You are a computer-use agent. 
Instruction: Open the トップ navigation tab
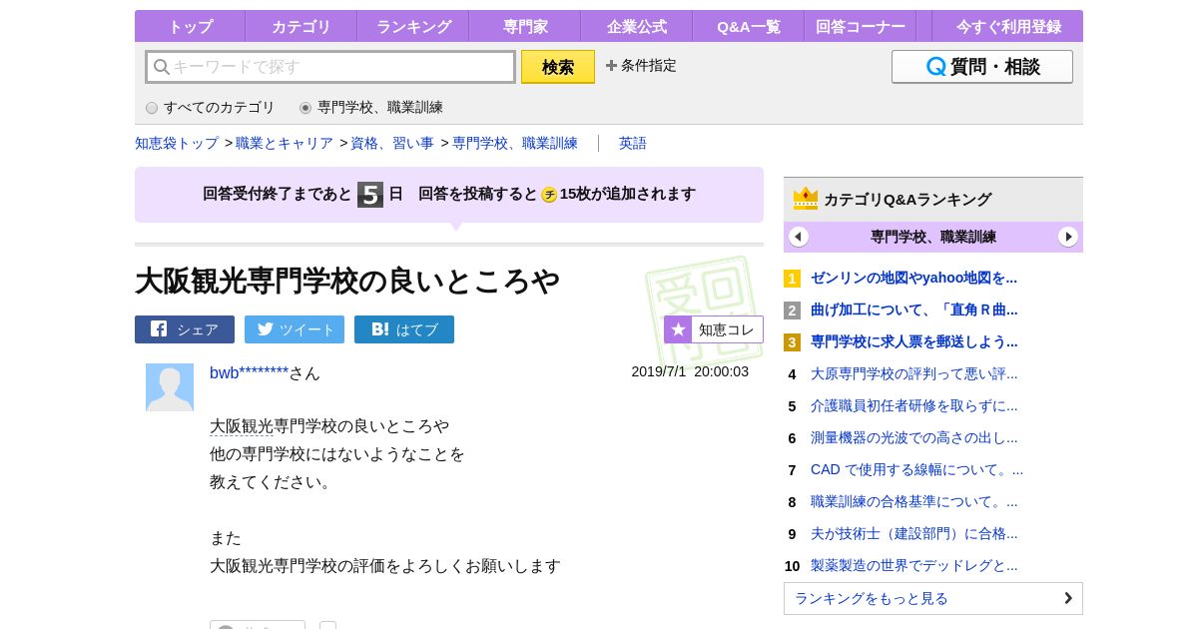tap(190, 27)
